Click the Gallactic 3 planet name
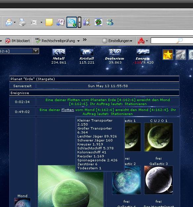Image resolution: width=193 pixels, height=207 pixels. pyautogui.click(x=159, y=164)
